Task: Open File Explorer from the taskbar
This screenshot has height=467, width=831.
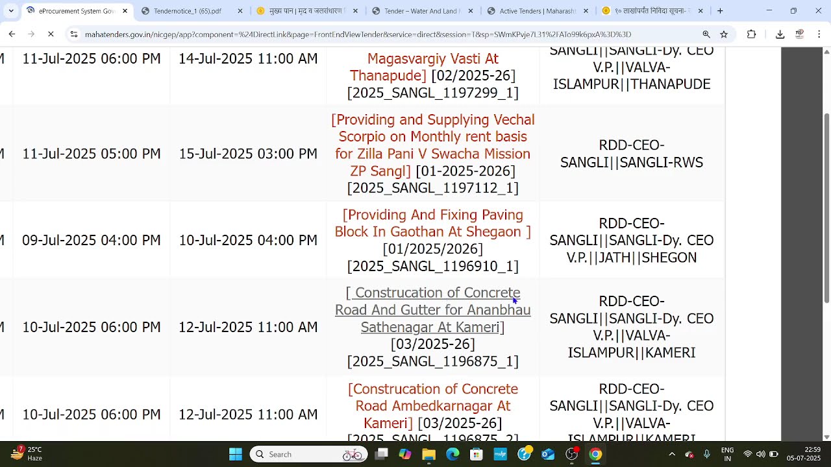Action: (x=428, y=454)
